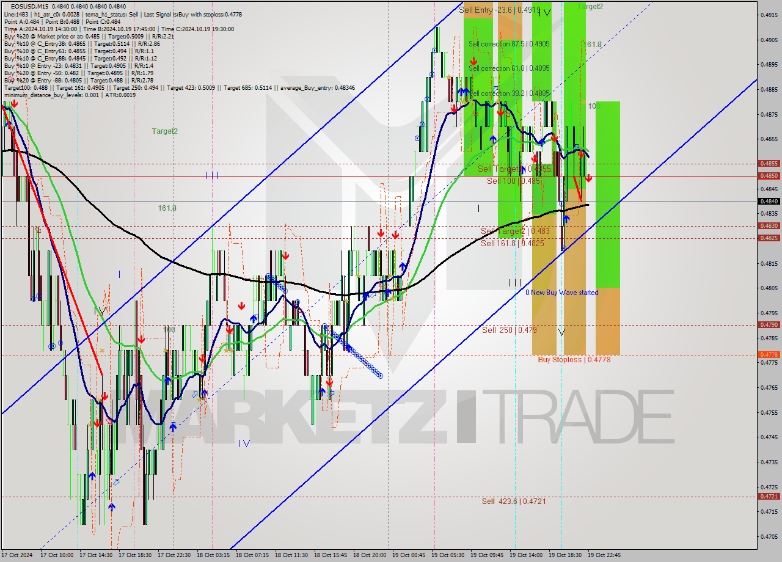The image size is (782, 562).
Task: Click the 0.4905 price axis label
Action: [x=769, y=40]
